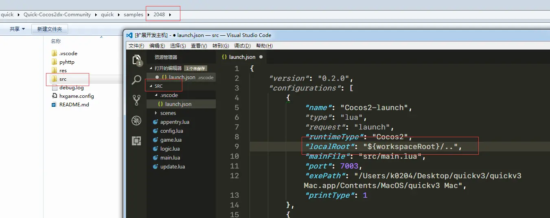
Task: Click the main.lua file icon
Action: (155, 158)
